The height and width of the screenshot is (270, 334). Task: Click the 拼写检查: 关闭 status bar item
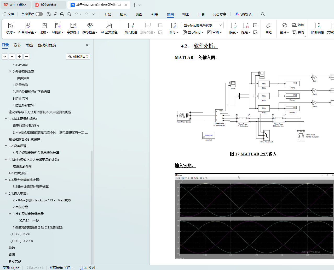coord(62,268)
